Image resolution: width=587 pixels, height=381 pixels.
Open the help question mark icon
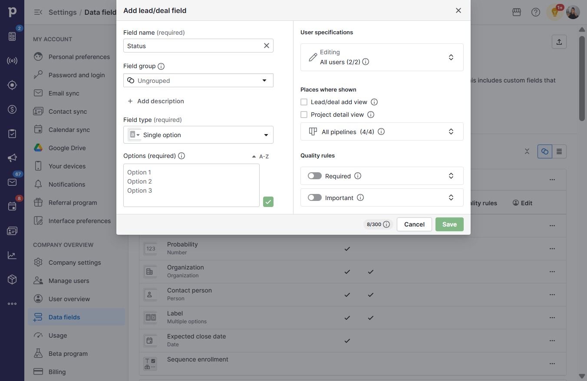(536, 12)
